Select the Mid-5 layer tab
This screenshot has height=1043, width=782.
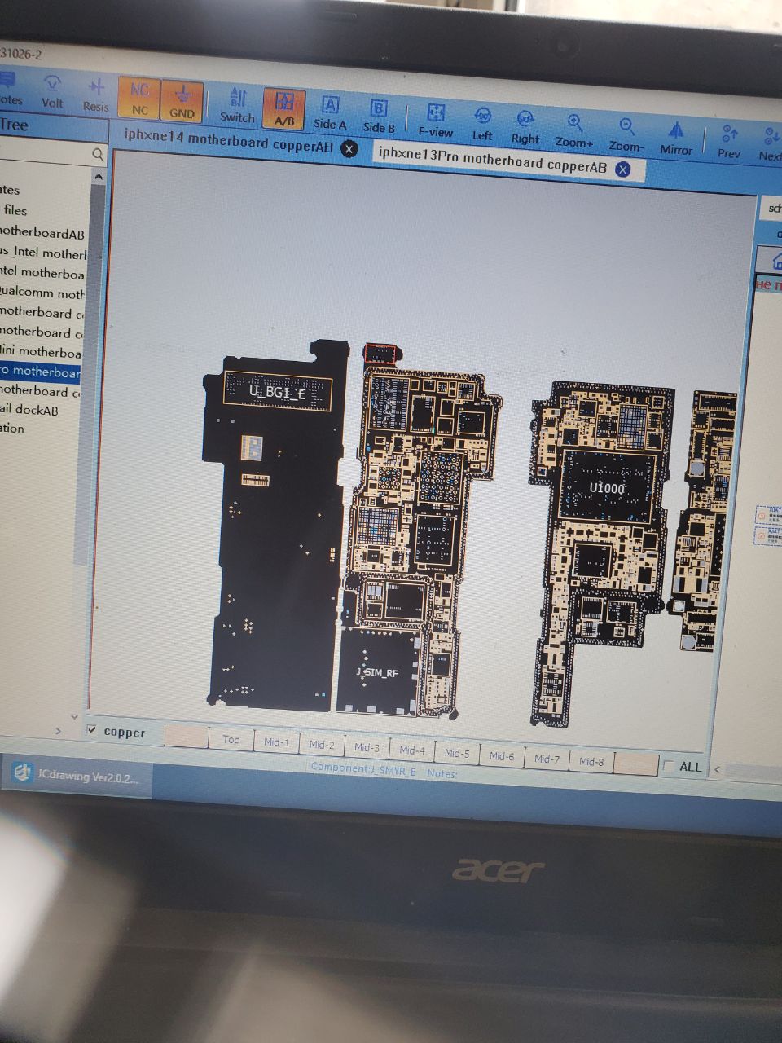(x=456, y=753)
